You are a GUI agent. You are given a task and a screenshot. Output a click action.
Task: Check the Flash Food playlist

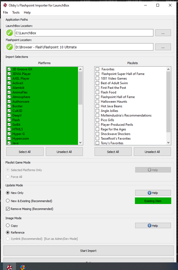tap(98, 92)
